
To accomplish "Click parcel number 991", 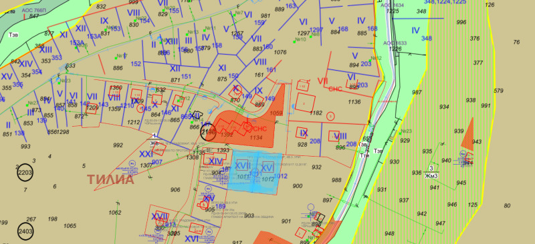I will coord(486,105).
